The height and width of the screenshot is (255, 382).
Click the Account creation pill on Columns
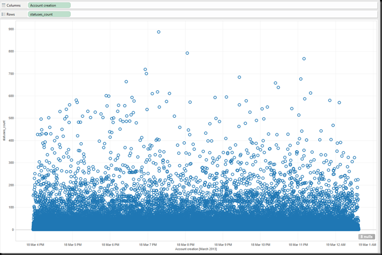49,6
